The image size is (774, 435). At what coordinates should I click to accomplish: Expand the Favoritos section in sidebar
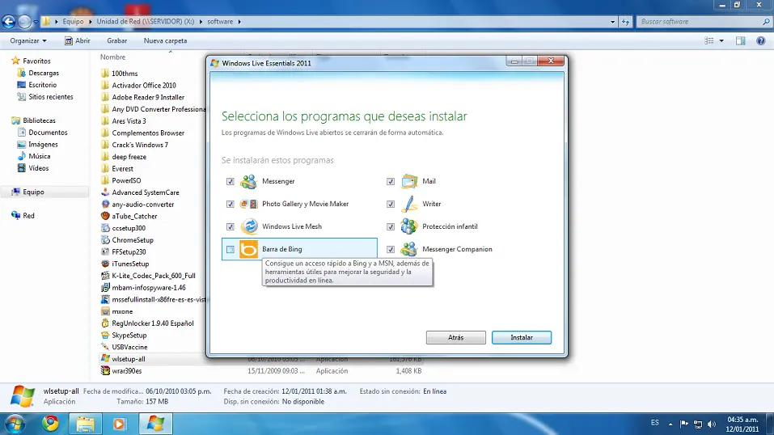coord(6,61)
